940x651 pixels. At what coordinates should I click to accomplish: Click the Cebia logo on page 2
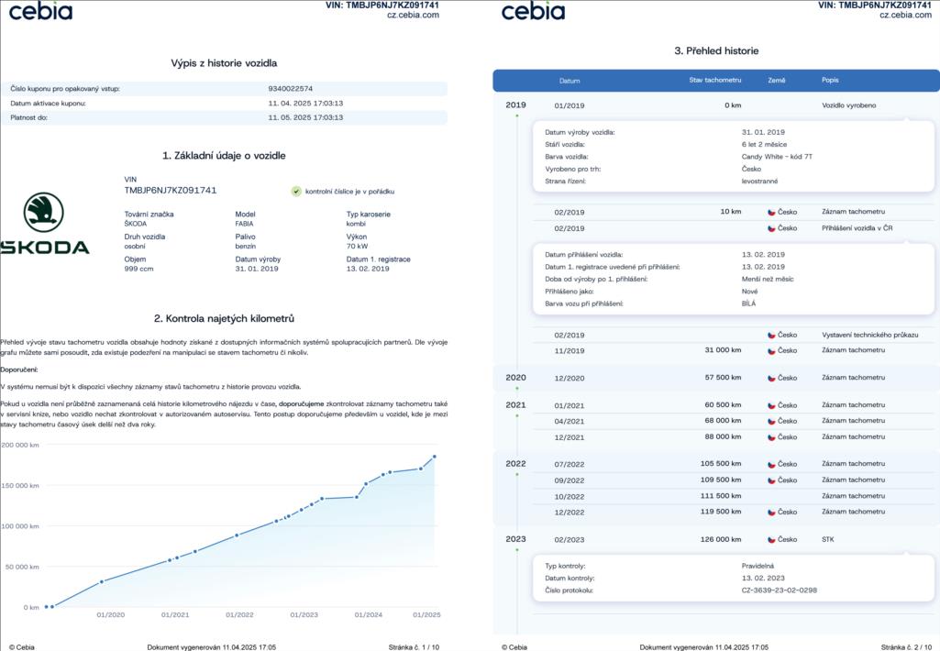[533, 11]
